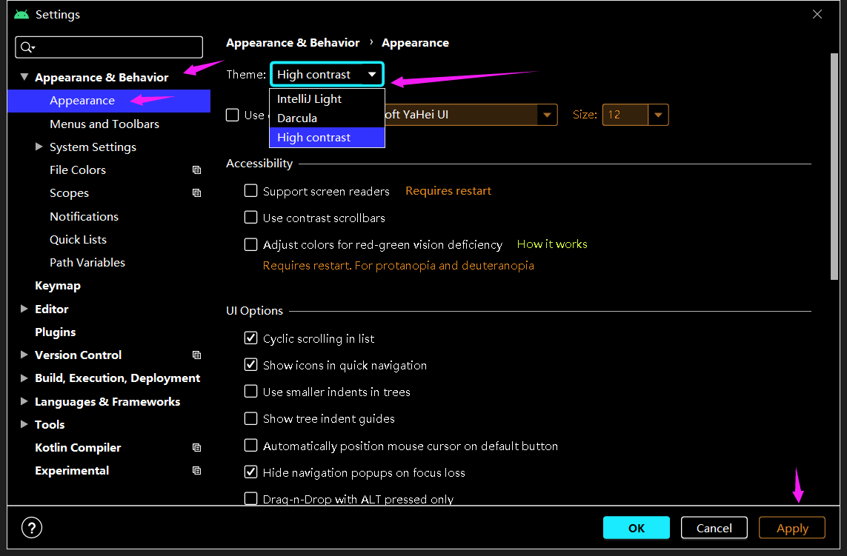
Task: Click the OK button
Action: 637,528
